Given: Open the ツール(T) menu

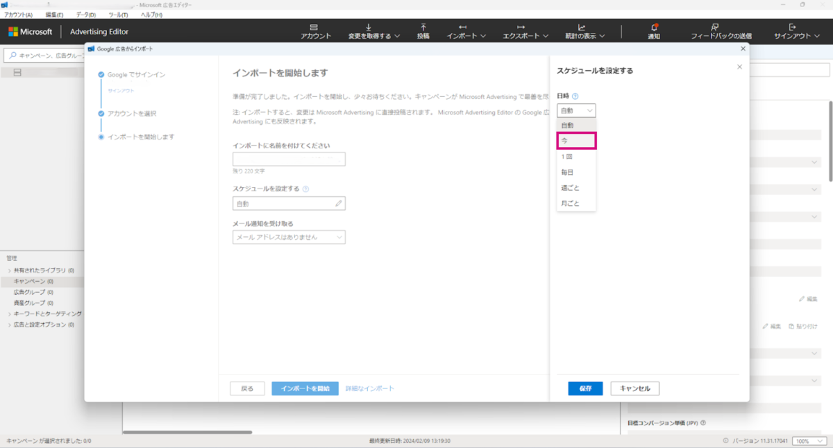Looking at the screenshot, I should coord(118,15).
